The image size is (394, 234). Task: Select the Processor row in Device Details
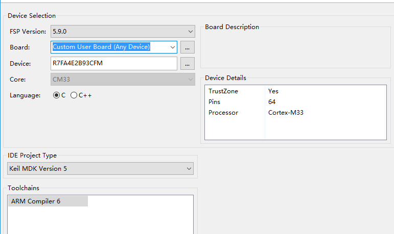[x=223, y=113]
